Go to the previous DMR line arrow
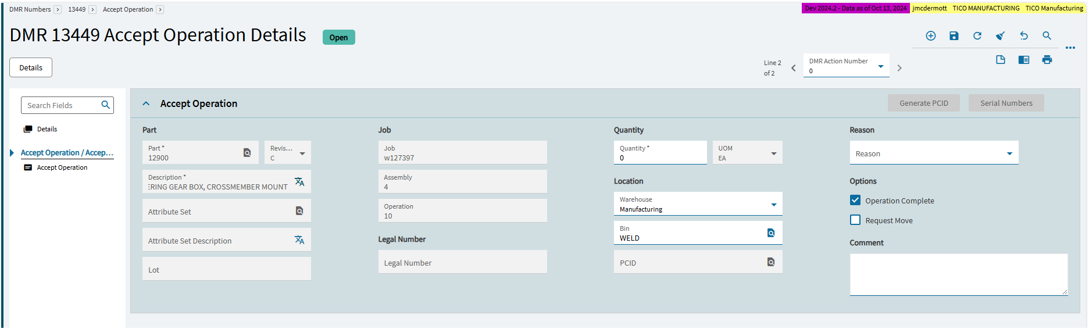 pos(794,68)
